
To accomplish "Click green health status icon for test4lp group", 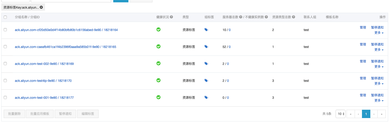I will click(x=158, y=80).
